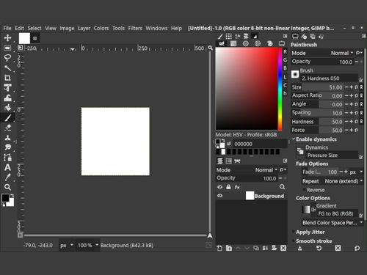367x275 pixels.
Task: Duplicate the layer via layers panel button
Action: (x=256, y=248)
